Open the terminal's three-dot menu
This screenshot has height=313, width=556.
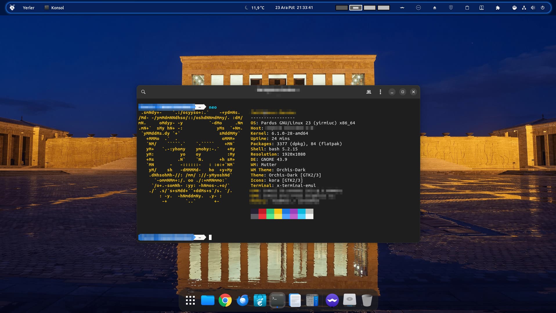[380, 92]
